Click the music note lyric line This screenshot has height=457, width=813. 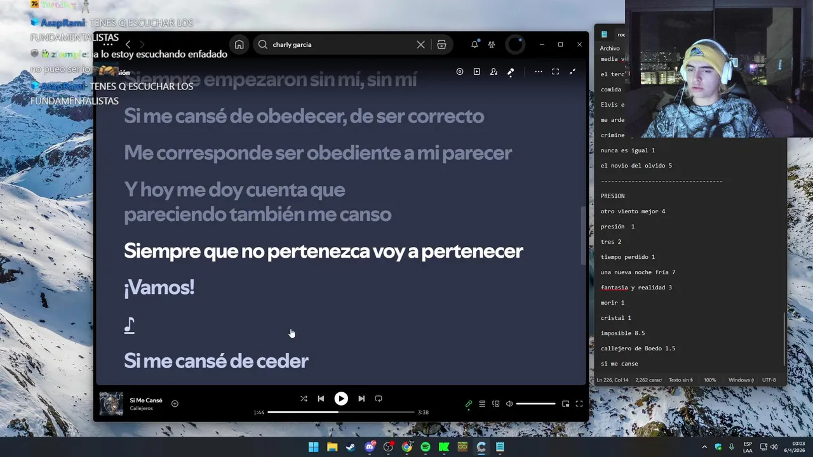pyautogui.click(x=130, y=325)
